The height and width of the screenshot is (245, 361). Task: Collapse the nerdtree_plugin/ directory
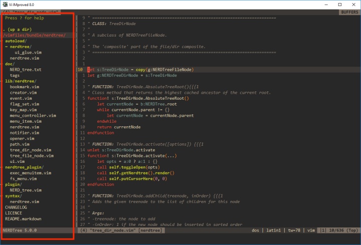tap(24, 167)
